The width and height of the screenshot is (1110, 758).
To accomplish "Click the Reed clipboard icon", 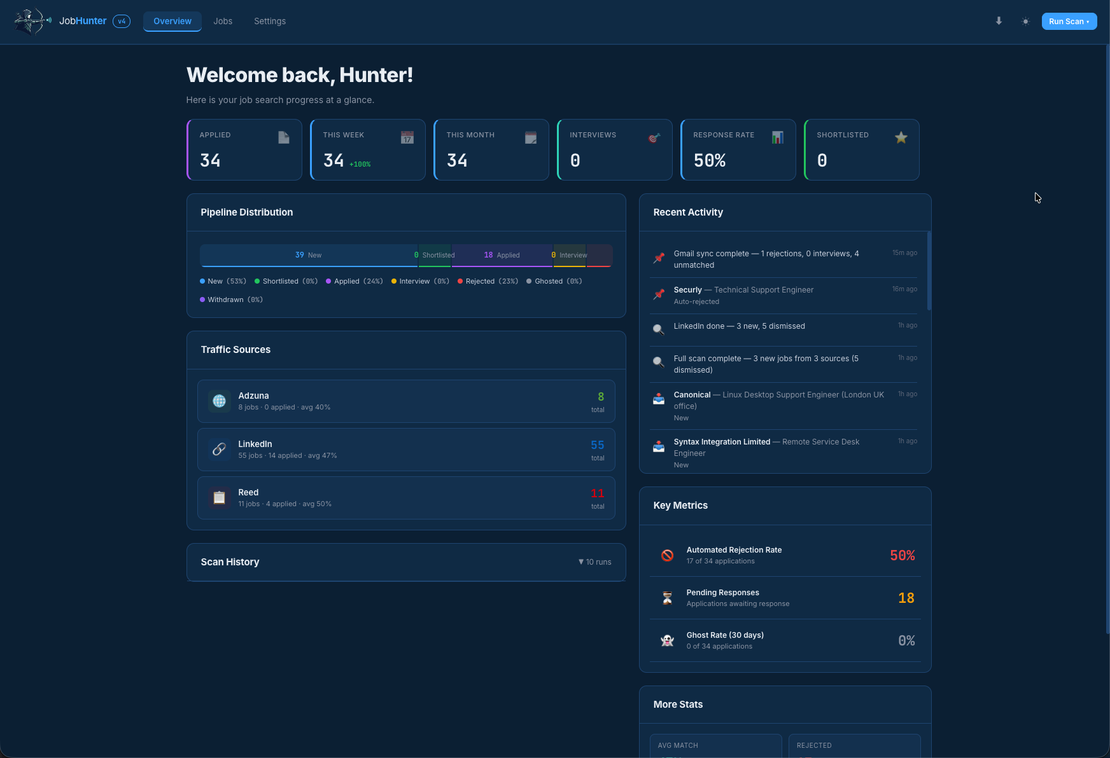I will 219,497.
